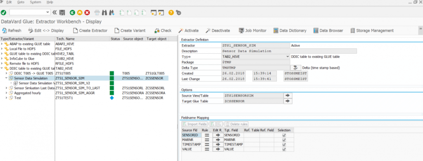Click the Next Page icon
The image size is (423, 161).
(x=136, y=12)
